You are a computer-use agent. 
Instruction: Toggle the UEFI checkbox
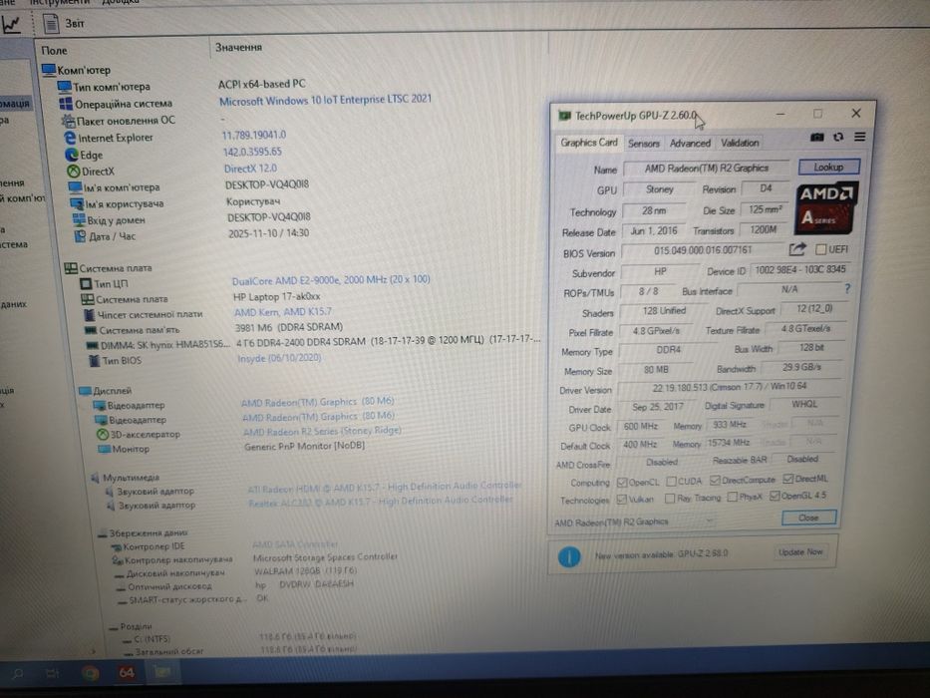(821, 249)
